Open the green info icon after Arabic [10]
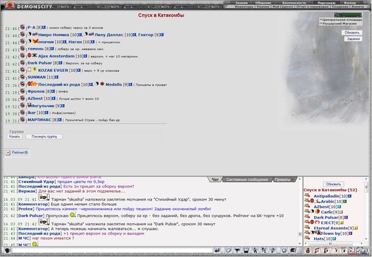The width and height of the screenshot is (372, 257). coord(345,201)
